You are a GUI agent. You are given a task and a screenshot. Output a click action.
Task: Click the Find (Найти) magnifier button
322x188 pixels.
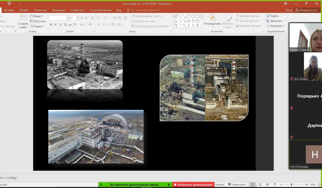pos(272,16)
